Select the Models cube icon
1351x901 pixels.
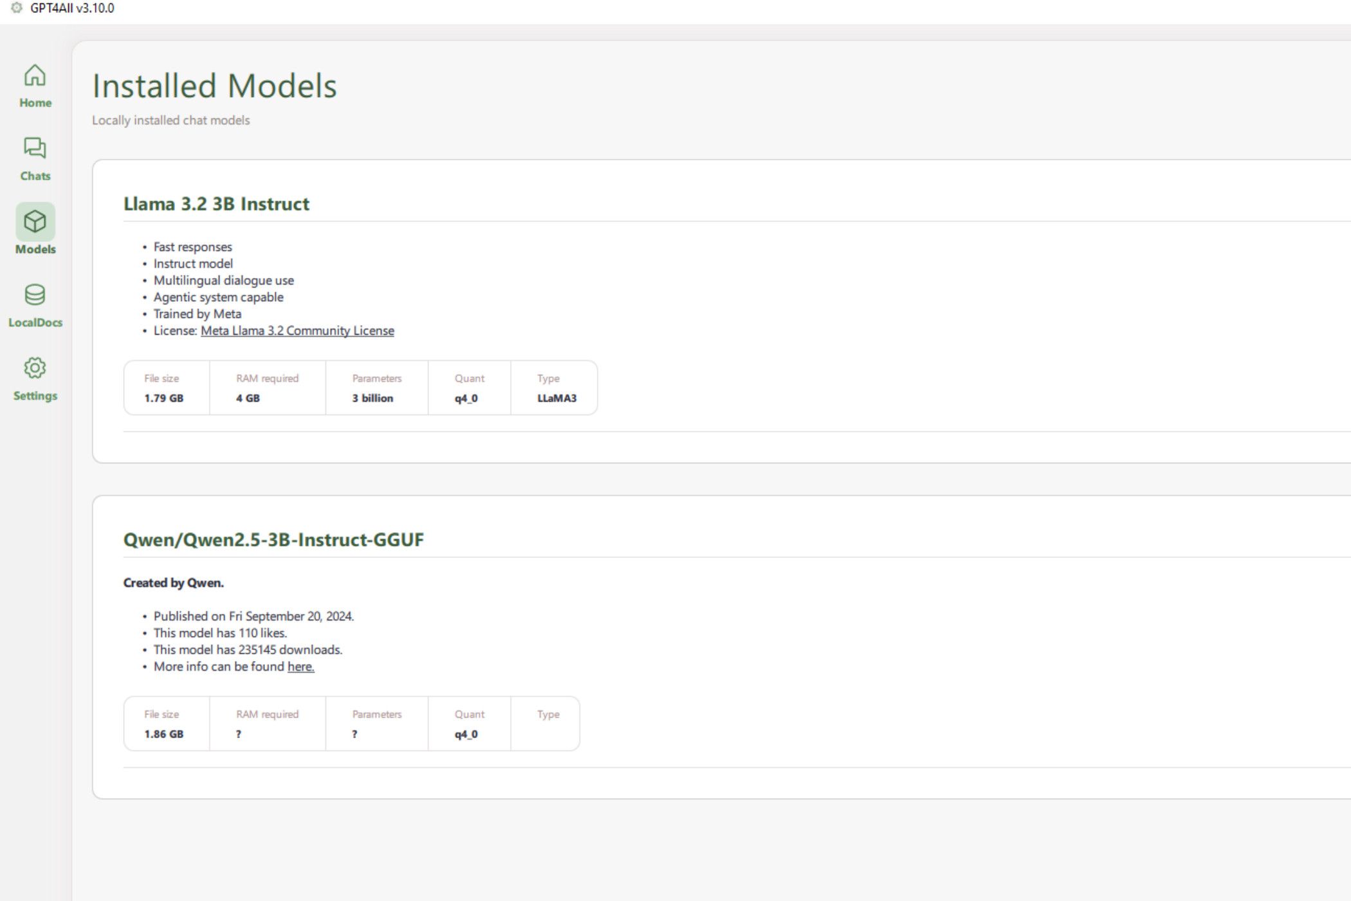pos(35,222)
